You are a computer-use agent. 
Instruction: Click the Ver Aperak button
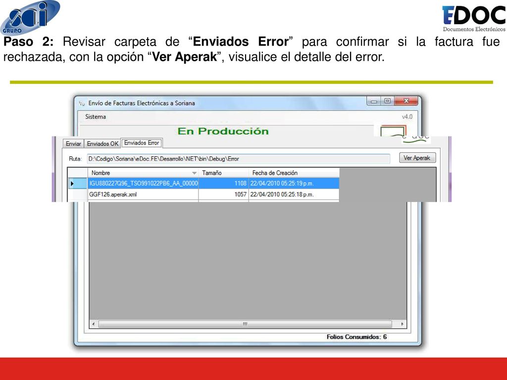[417, 158]
